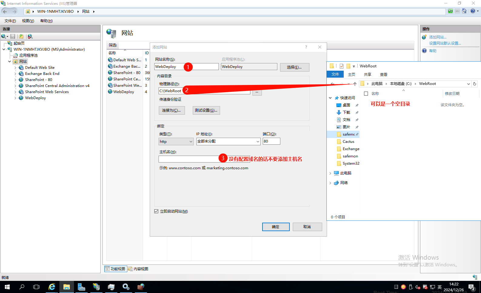The image size is (481, 293).
Task: Click the '主机名' input field
Action: point(188,159)
